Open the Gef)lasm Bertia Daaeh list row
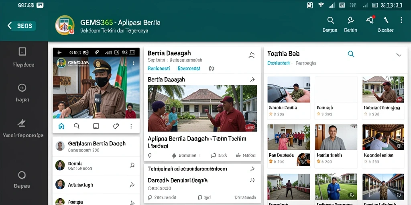Viewport: 411px width, 205px height. [96, 147]
